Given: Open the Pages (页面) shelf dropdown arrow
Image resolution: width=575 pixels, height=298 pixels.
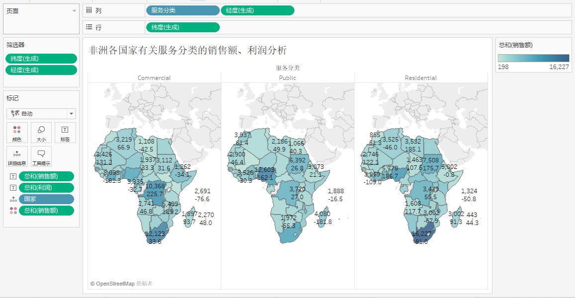Looking at the screenshot, I should pyautogui.click(x=74, y=11).
